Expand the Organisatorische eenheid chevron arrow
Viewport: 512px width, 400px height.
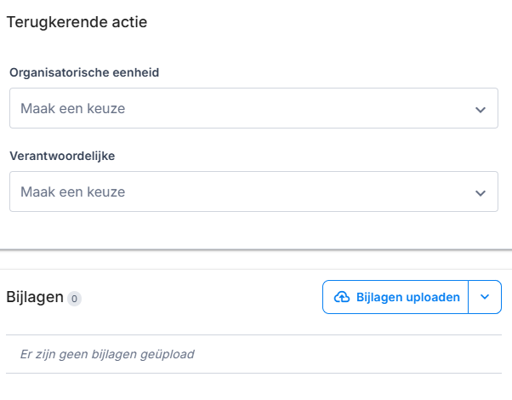pyautogui.click(x=481, y=110)
